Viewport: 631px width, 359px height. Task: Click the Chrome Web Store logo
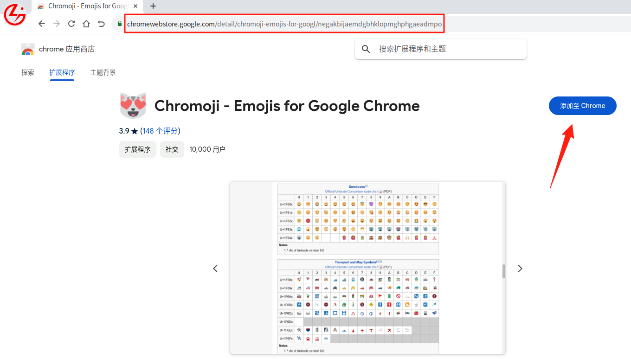pyautogui.click(x=28, y=49)
